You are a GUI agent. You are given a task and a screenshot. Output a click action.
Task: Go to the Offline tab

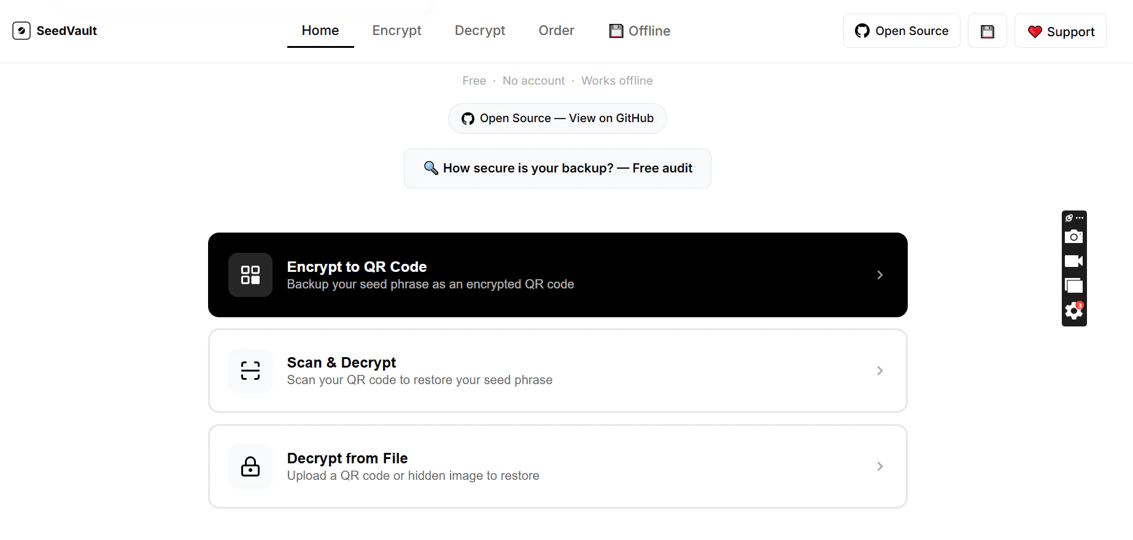click(640, 31)
